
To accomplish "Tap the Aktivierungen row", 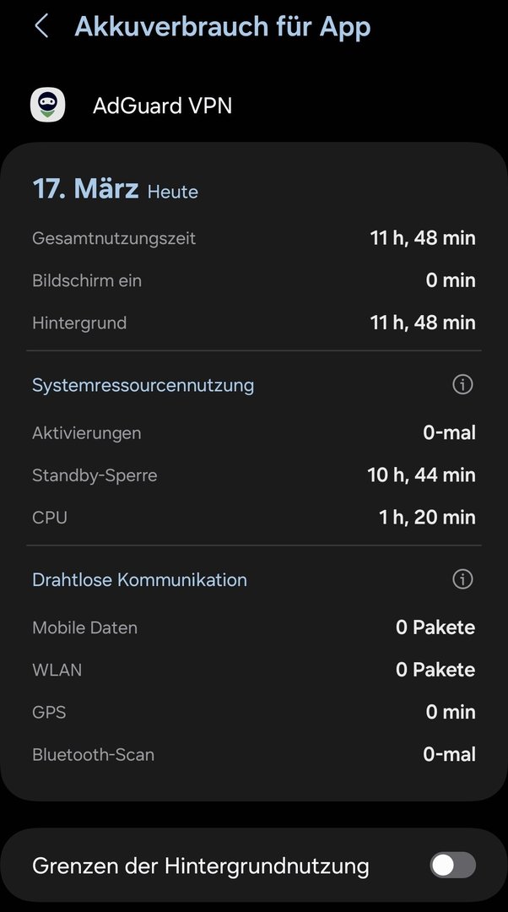I will 253,433.
